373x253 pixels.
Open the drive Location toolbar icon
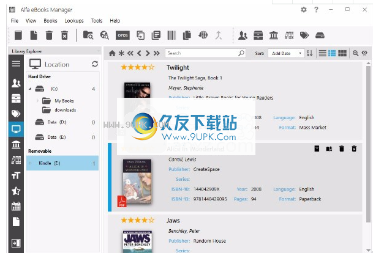point(320,35)
